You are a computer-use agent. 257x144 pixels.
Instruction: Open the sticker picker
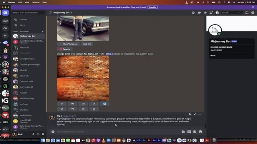[195, 132]
